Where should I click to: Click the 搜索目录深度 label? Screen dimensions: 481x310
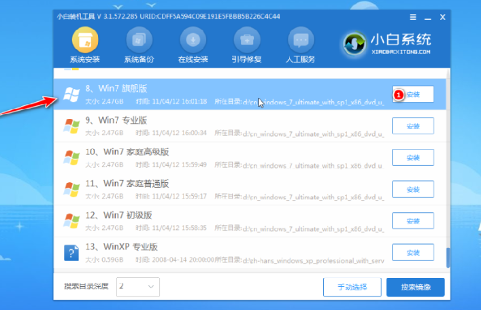(86, 287)
